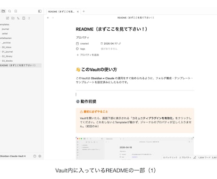Click the calendar icon beside created
Viewport: 217px width, 179px height.
[x=77, y=43]
